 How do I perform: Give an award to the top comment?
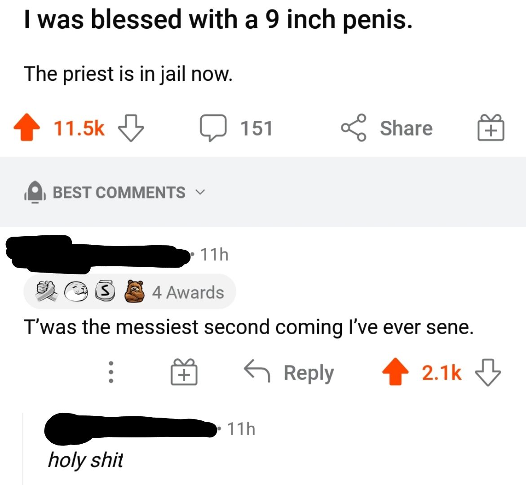(184, 372)
